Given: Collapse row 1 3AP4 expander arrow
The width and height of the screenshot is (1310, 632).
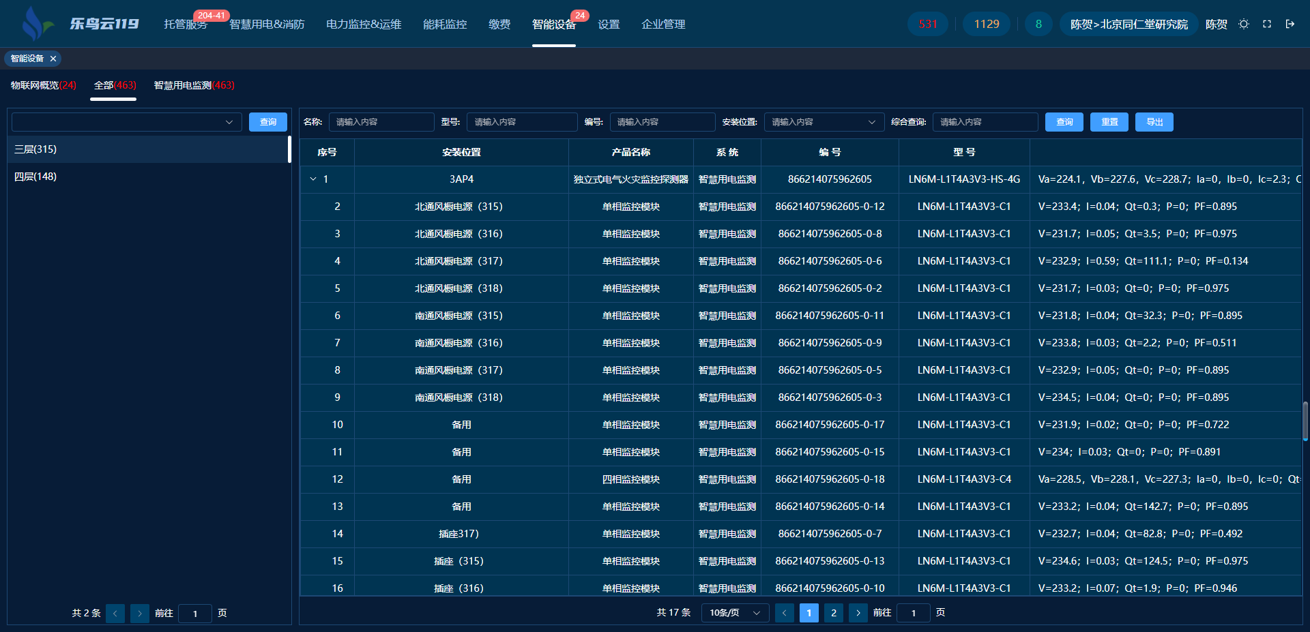Looking at the screenshot, I should 313,179.
